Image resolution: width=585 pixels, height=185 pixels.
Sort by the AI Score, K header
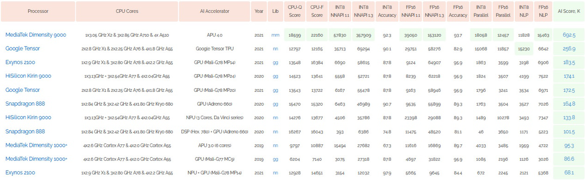point(569,12)
